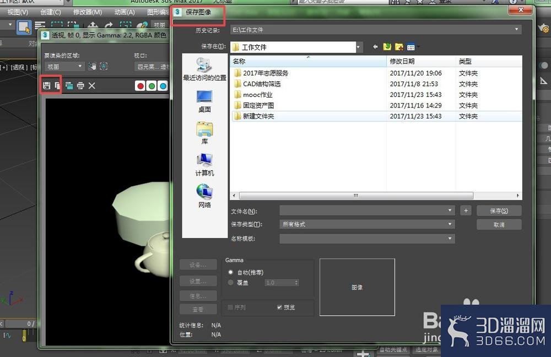Click the redo arrow icon in main toolbar
551x357 pixels.
pyautogui.click(x=109, y=26)
